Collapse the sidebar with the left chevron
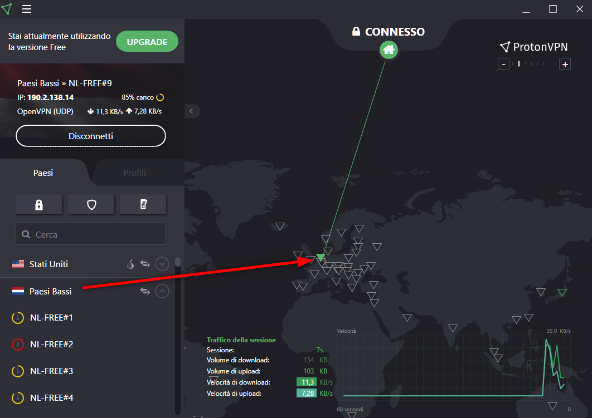This screenshot has height=418, width=592. pos(191,111)
